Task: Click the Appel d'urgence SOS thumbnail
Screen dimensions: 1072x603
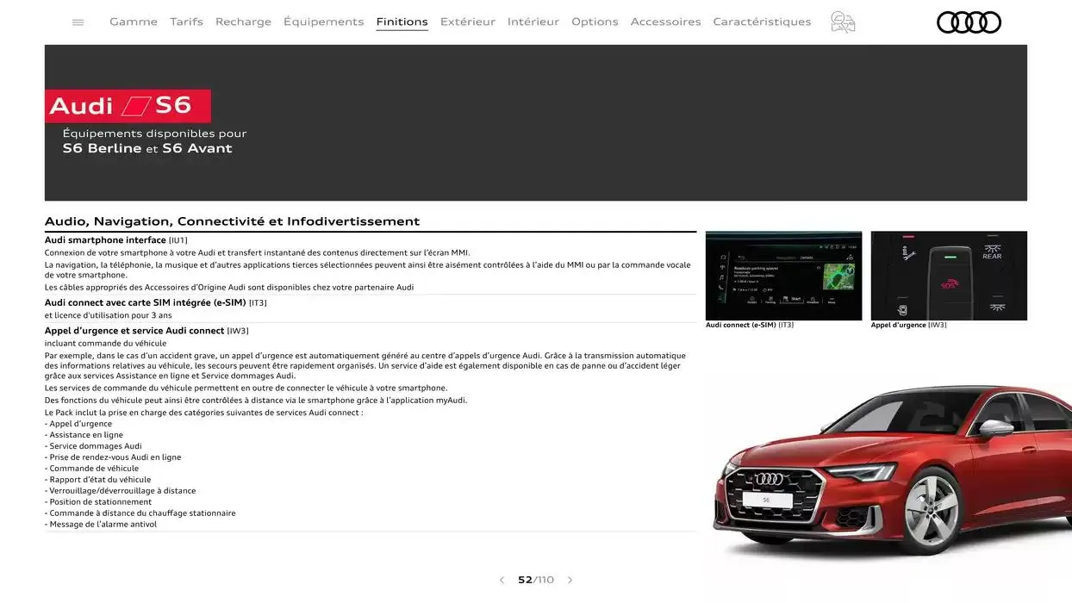Action: 949,276
